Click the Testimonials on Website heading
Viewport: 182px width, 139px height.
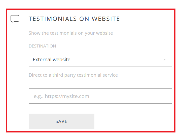(74, 19)
